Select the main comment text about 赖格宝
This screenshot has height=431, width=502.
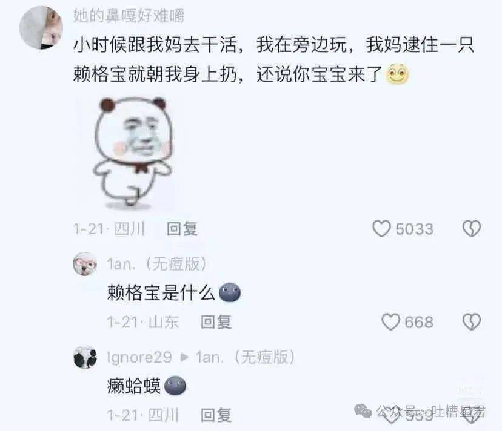coord(273,59)
